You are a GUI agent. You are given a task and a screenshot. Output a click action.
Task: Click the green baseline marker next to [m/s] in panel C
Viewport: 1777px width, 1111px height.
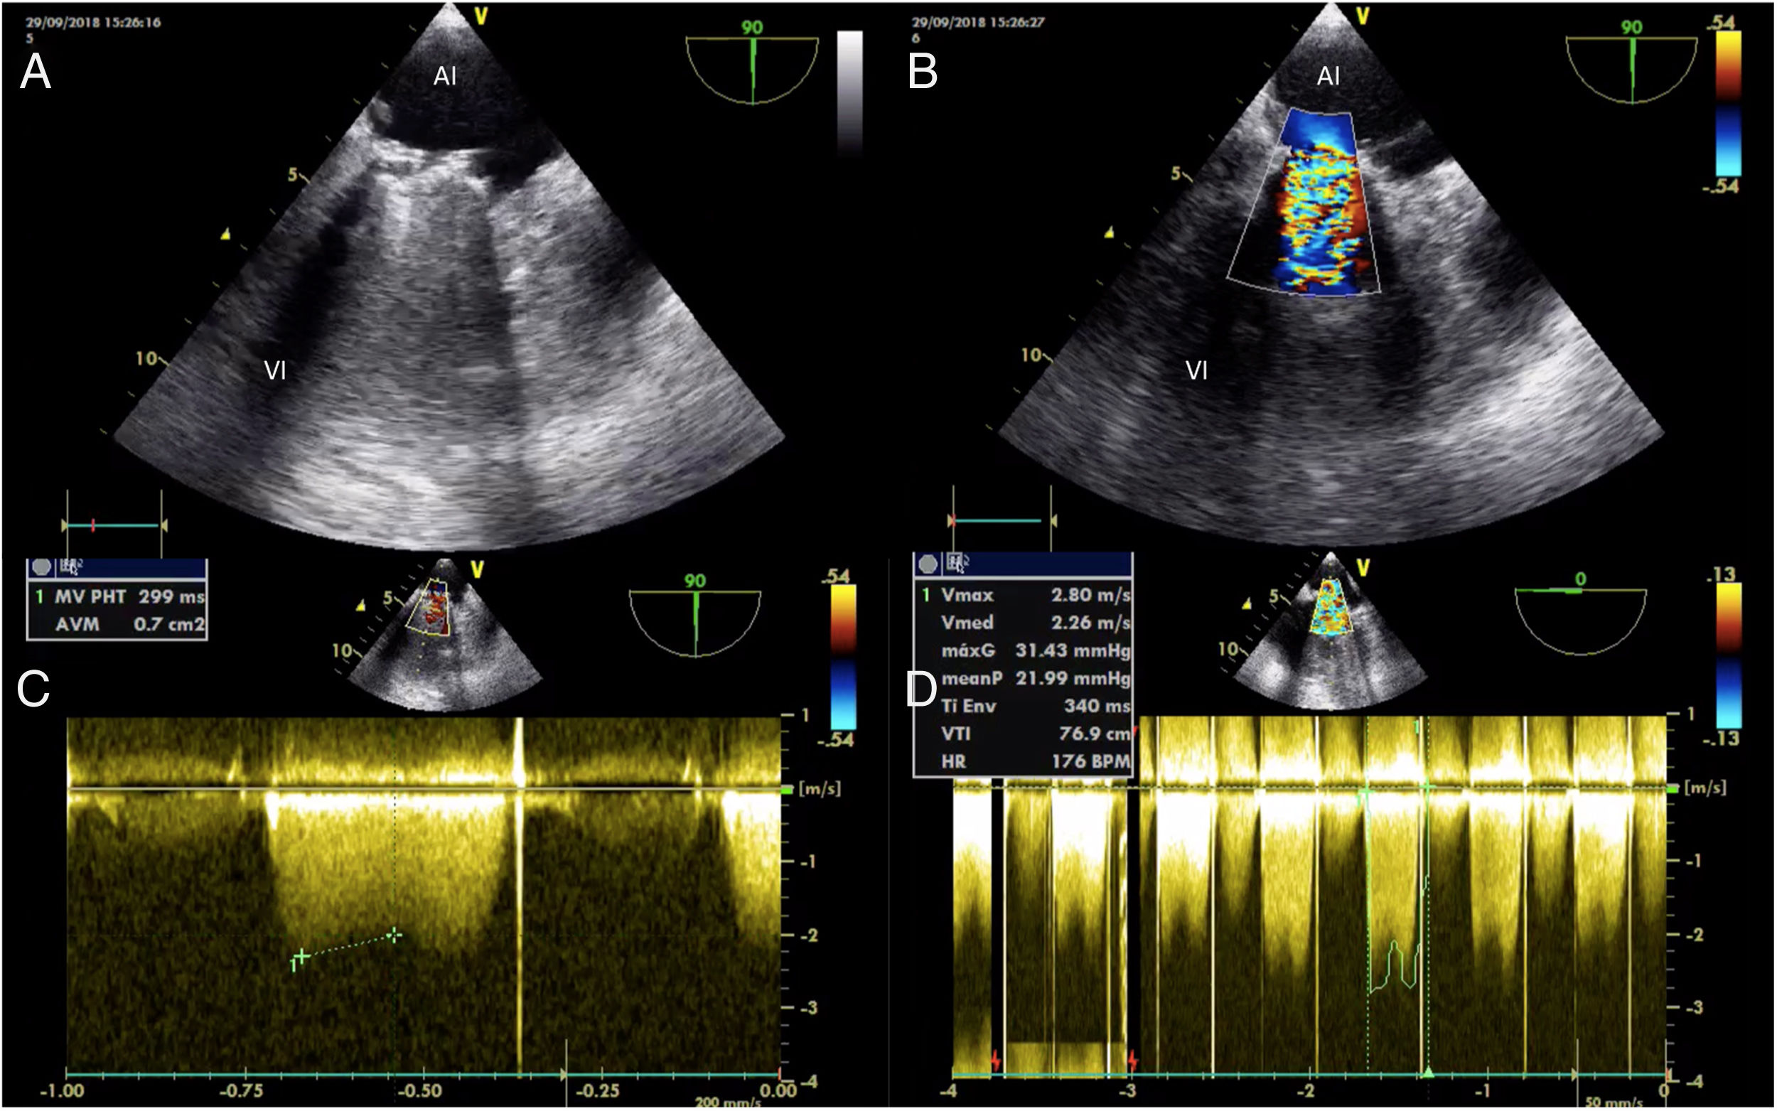pyautogui.click(x=788, y=790)
